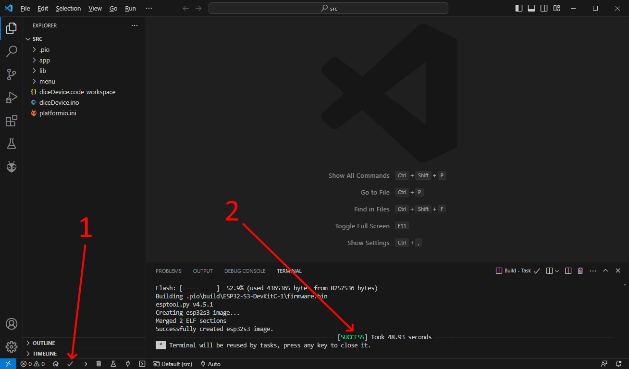Open the Search view in activity bar
The height and width of the screenshot is (369, 629).
[x=12, y=51]
